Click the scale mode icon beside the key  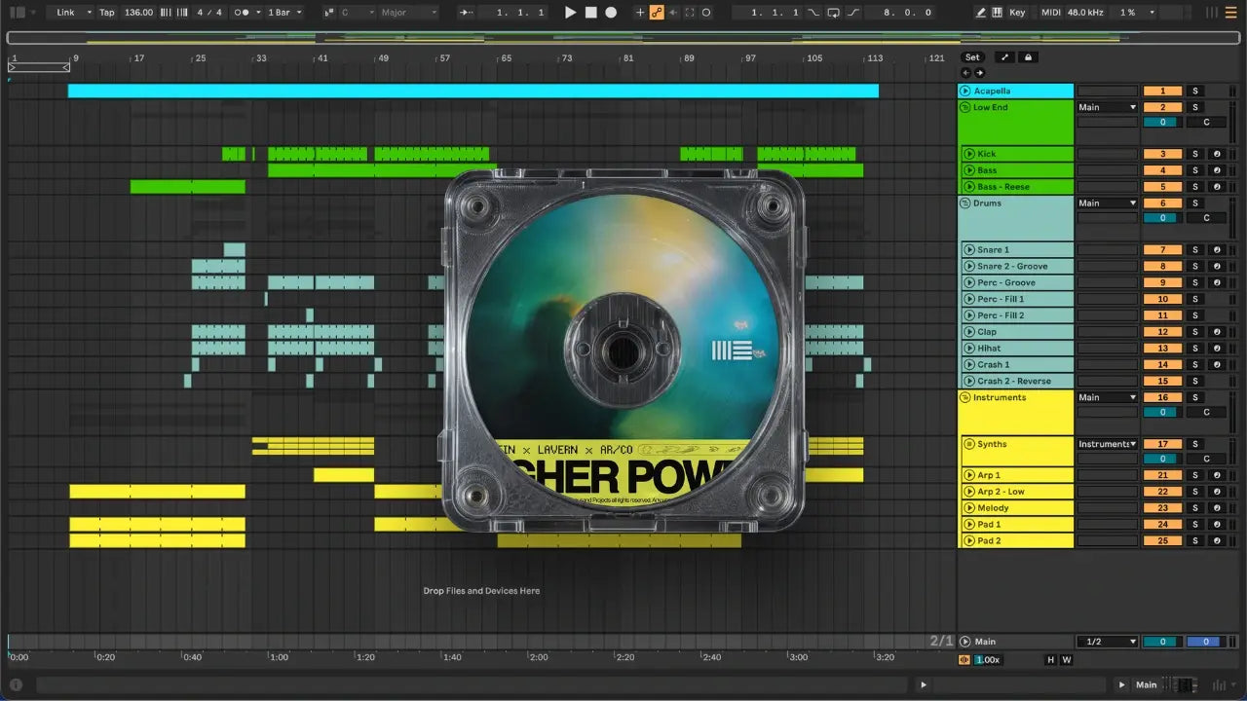[328, 13]
